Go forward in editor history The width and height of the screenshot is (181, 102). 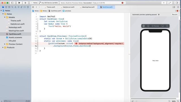point(39,7)
